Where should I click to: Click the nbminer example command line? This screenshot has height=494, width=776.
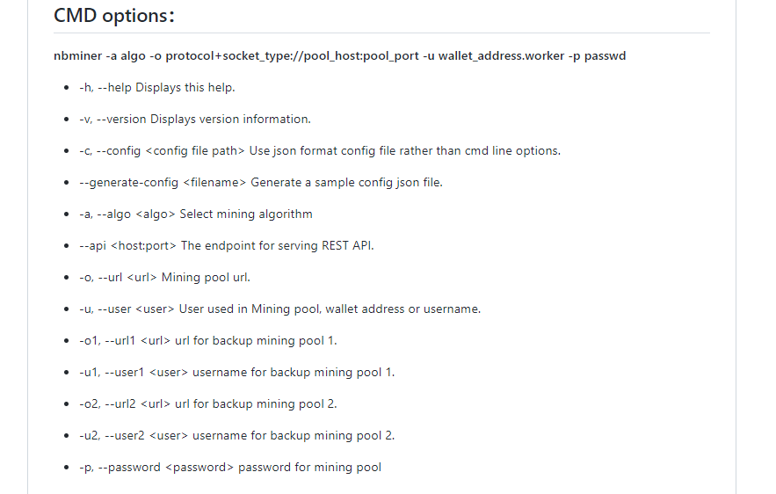339,55
